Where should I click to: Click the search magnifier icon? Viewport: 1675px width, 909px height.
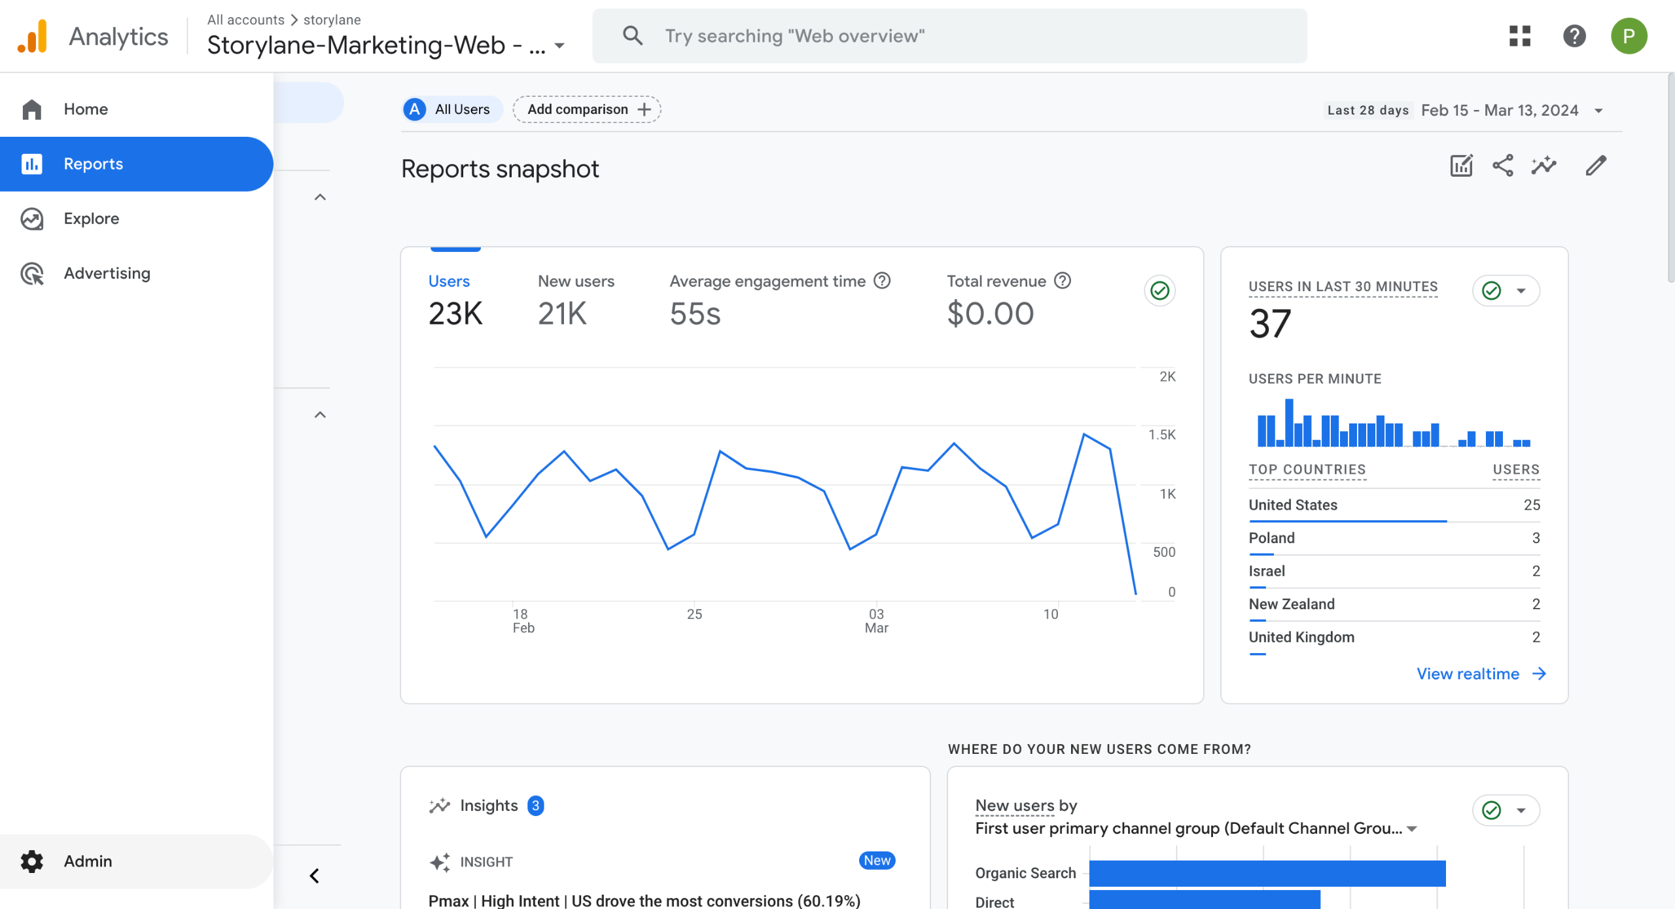point(632,36)
